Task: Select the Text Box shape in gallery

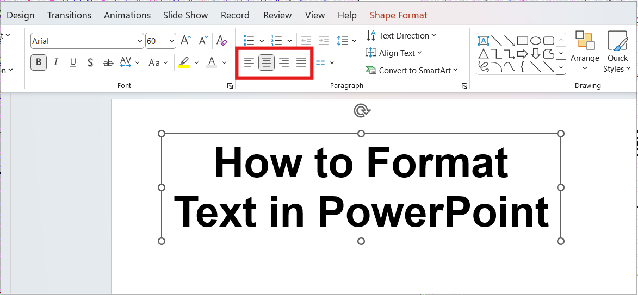Action: [x=484, y=40]
